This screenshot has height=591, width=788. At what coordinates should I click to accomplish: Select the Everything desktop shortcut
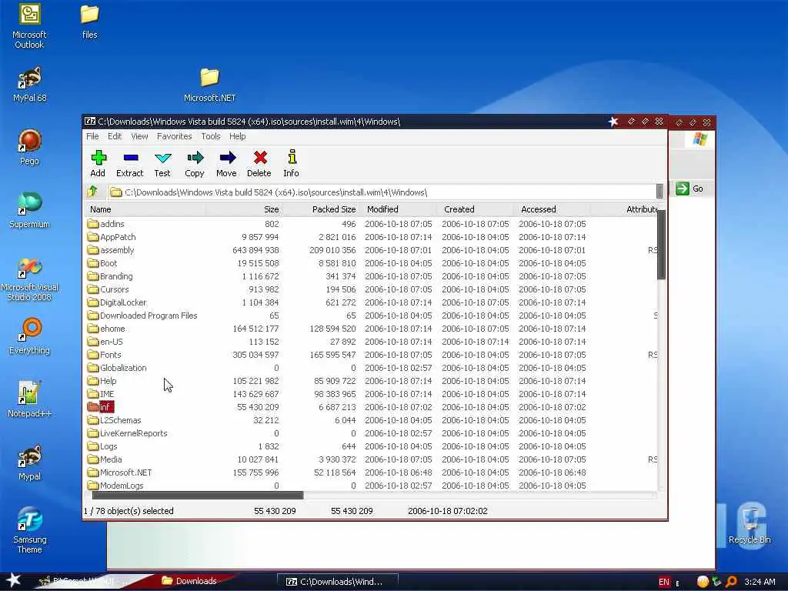click(x=30, y=336)
